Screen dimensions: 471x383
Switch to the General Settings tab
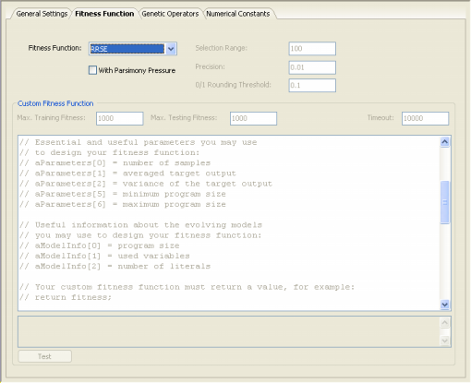(42, 14)
